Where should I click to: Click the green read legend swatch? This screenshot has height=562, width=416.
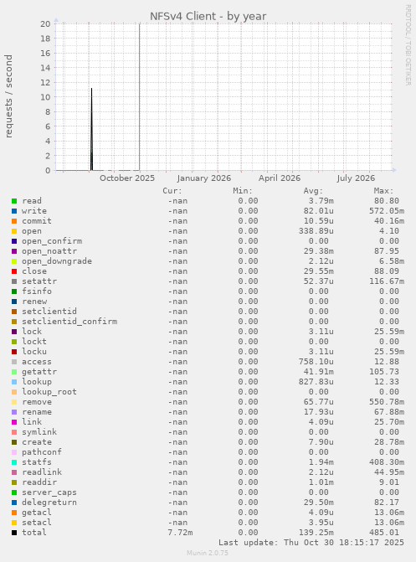14,201
